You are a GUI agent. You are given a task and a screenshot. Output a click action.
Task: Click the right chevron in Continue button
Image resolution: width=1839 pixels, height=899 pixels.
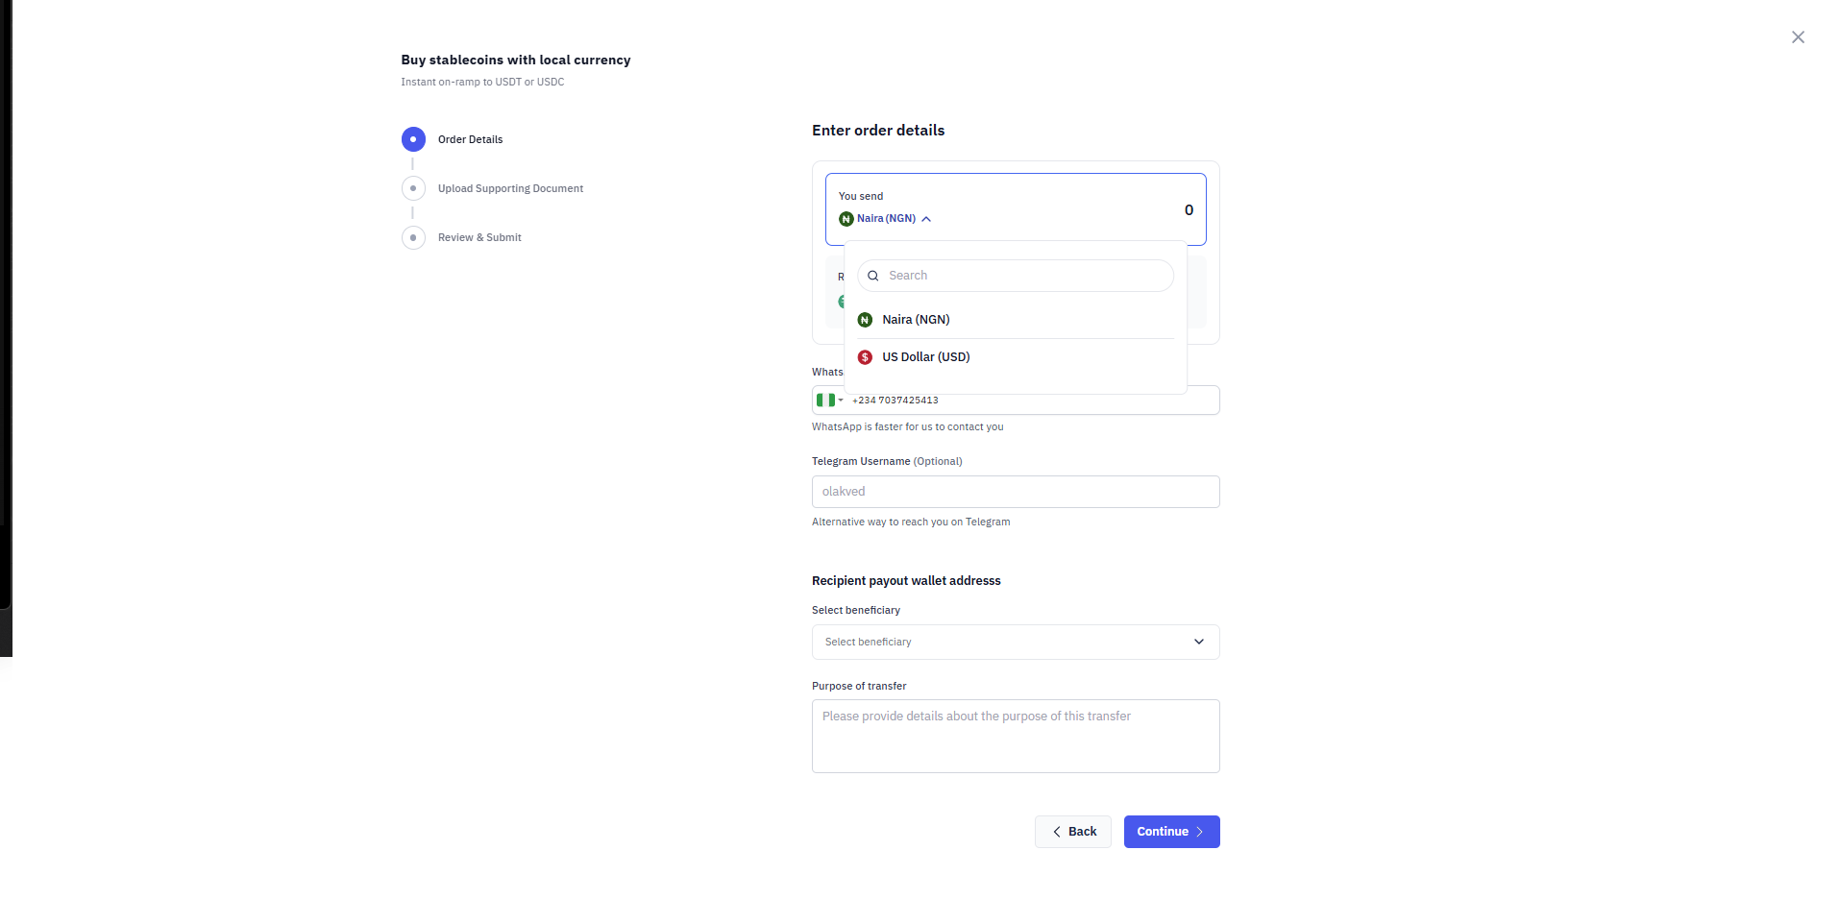click(1200, 832)
